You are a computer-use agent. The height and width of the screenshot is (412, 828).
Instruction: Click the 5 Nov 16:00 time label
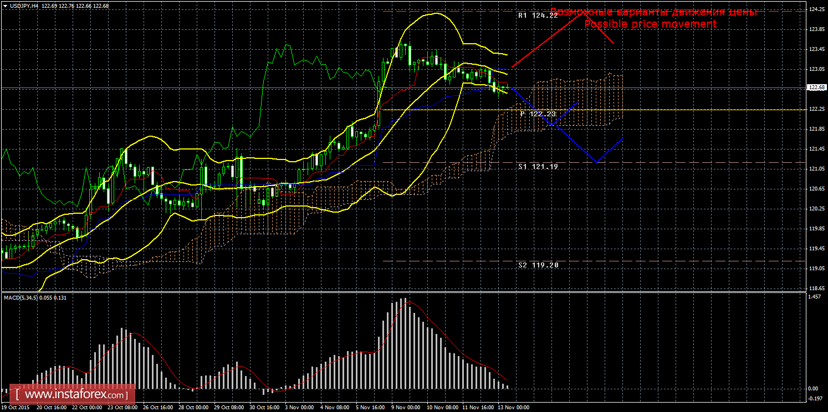[x=370, y=408]
